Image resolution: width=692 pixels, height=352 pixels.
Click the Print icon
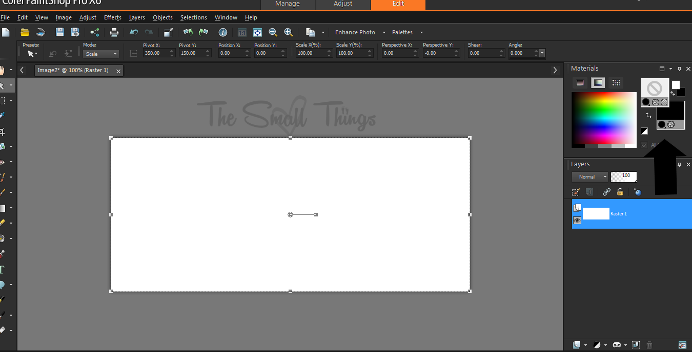[114, 32]
